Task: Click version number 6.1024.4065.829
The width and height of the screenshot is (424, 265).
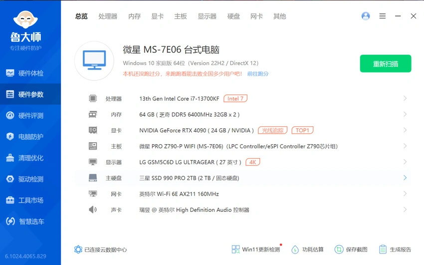Action: [x=25, y=256]
